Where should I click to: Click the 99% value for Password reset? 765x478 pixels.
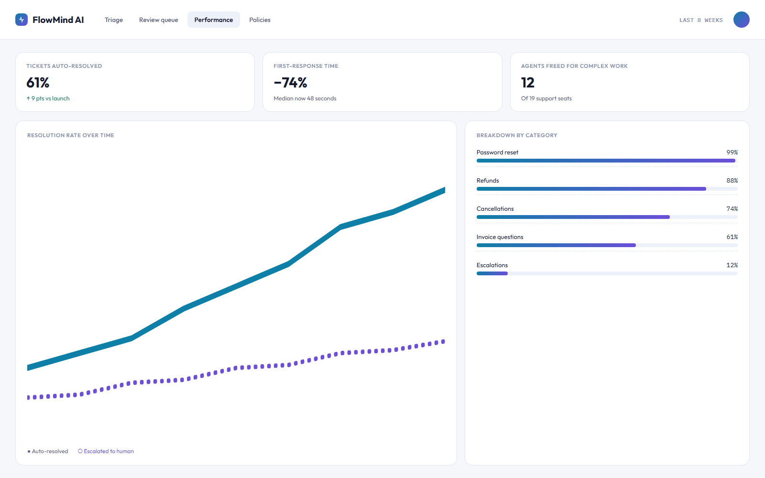[x=732, y=152]
